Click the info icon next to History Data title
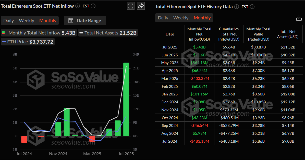The width and height of the screenshot is (305, 160). pyautogui.click(x=236, y=7)
